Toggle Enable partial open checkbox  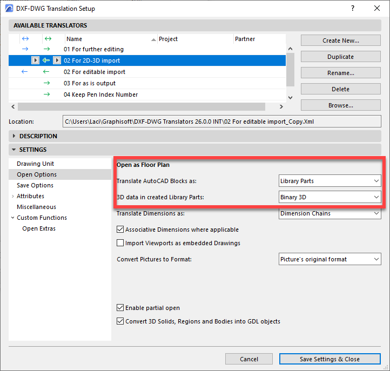pos(120,308)
